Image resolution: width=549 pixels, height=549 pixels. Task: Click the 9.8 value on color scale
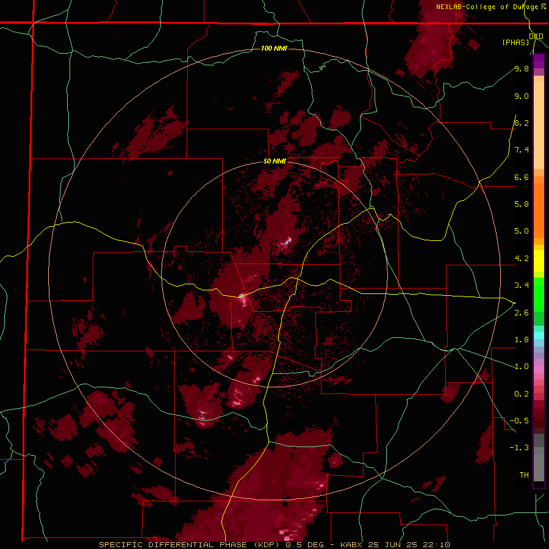click(x=522, y=68)
